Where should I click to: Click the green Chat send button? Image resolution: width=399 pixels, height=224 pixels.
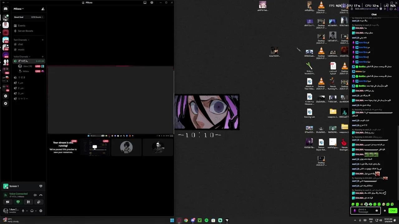[393, 211]
